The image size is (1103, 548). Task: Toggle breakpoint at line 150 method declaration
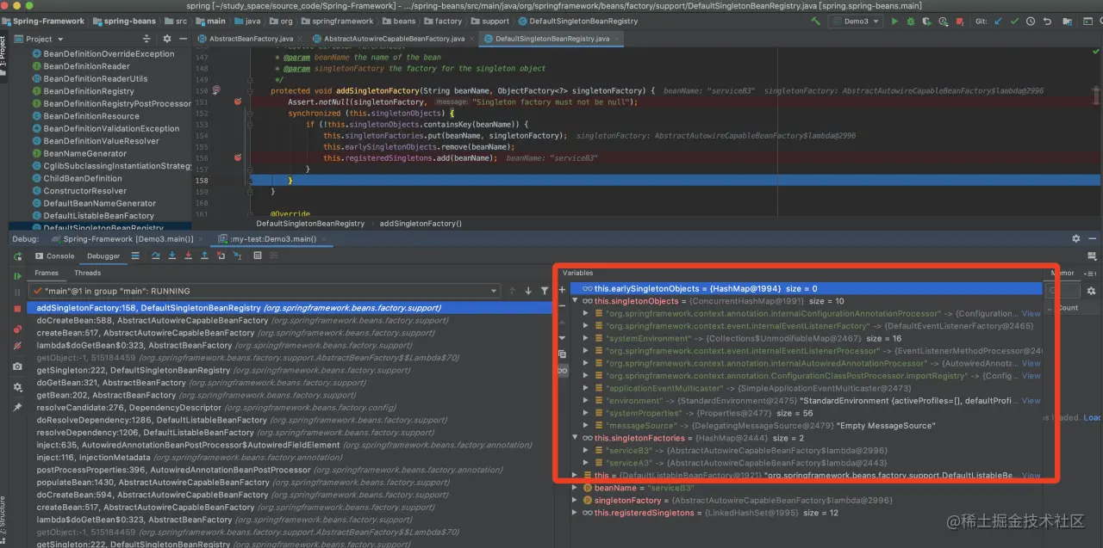[216, 89]
